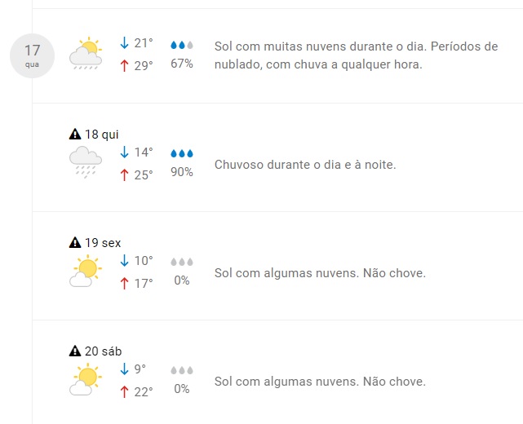Select the 19 sex date label
The width and height of the screenshot is (523, 424).
click(x=103, y=242)
